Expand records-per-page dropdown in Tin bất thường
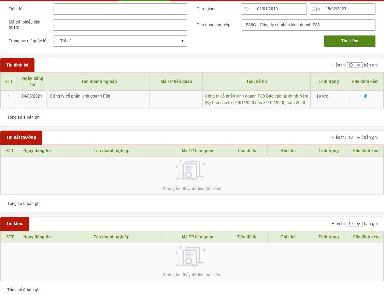 tap(354, 137)
